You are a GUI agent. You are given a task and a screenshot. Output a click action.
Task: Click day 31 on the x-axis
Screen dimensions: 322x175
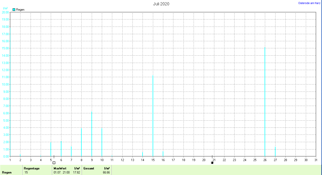point(316,160)
